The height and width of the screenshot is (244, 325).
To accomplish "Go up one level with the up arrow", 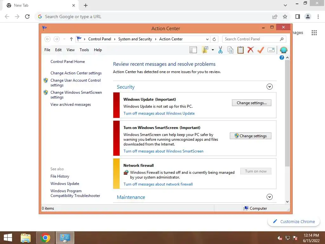I will click(71, 39).
